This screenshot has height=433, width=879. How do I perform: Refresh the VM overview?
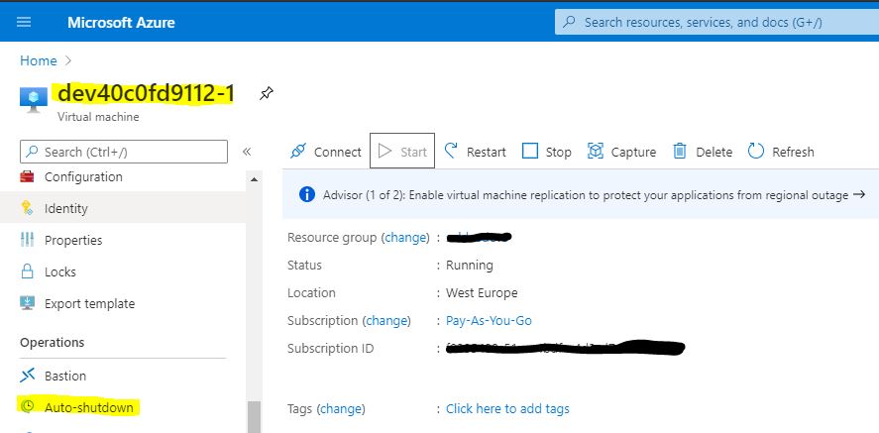pos(781,152)
